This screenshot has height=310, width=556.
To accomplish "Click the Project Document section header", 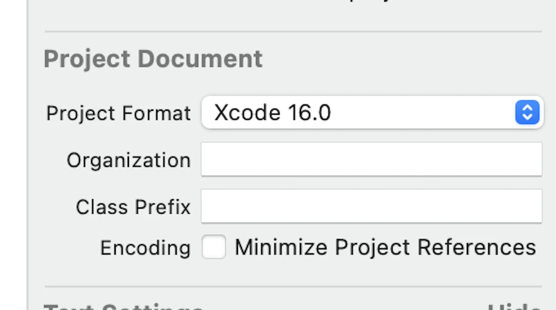I will tap(153, 59).
